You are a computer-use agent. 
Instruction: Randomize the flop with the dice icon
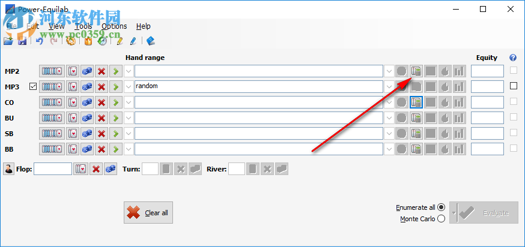(x=111, y=169)
